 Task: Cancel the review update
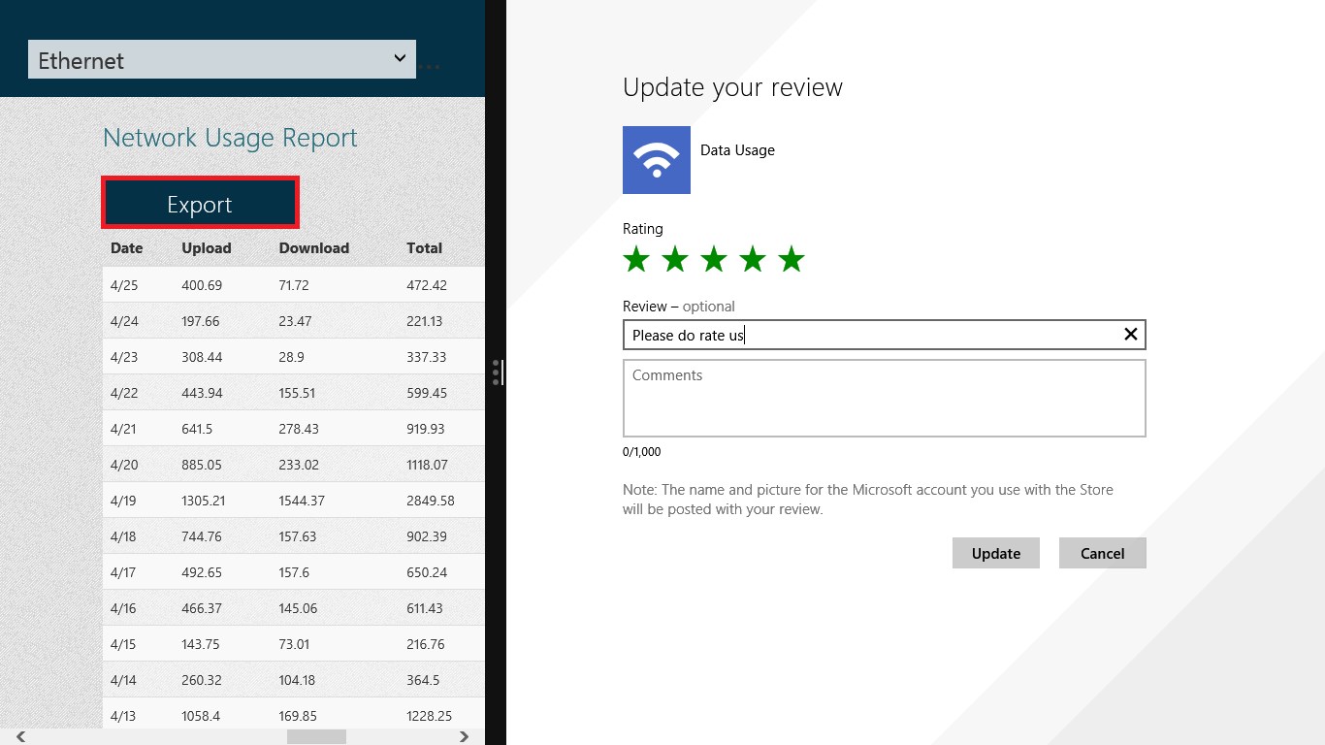[1102, 553]
